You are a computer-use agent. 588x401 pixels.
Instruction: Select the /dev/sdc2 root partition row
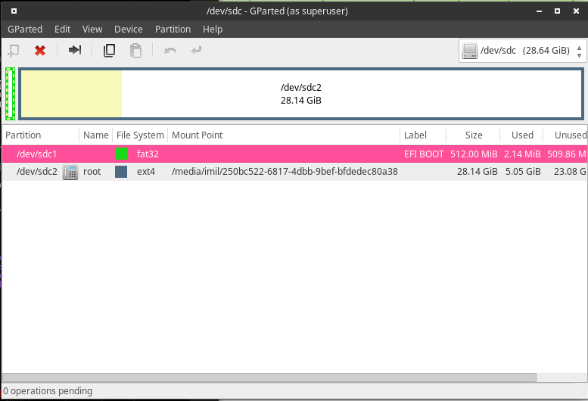[x=227, y=172]
